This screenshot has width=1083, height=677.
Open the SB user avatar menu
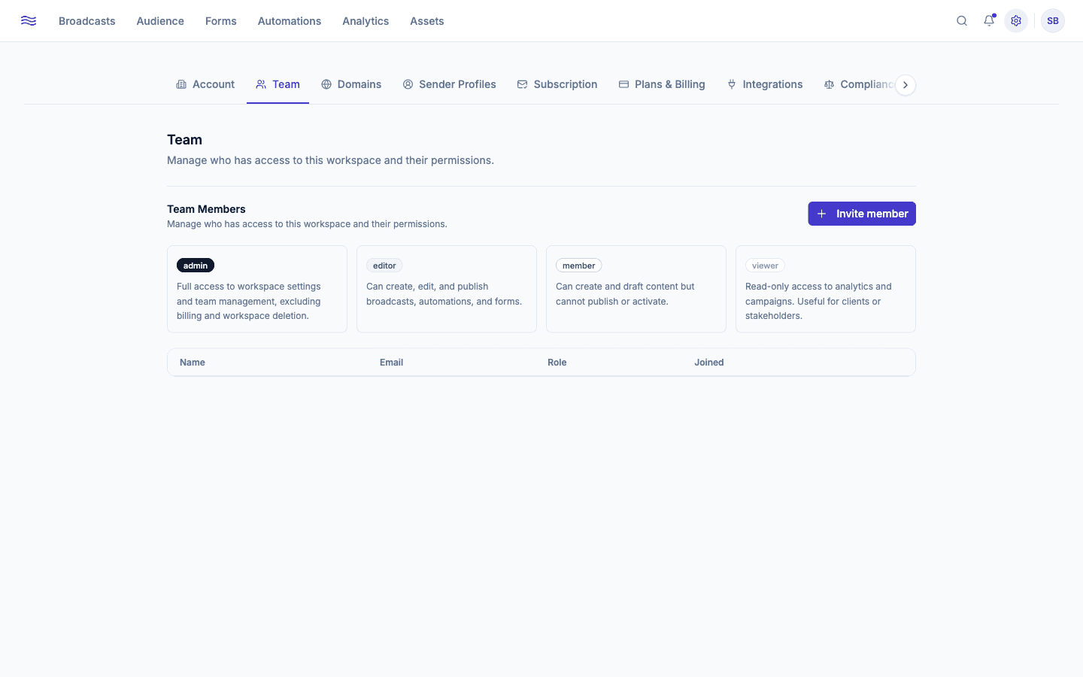tap(1053, 21)
